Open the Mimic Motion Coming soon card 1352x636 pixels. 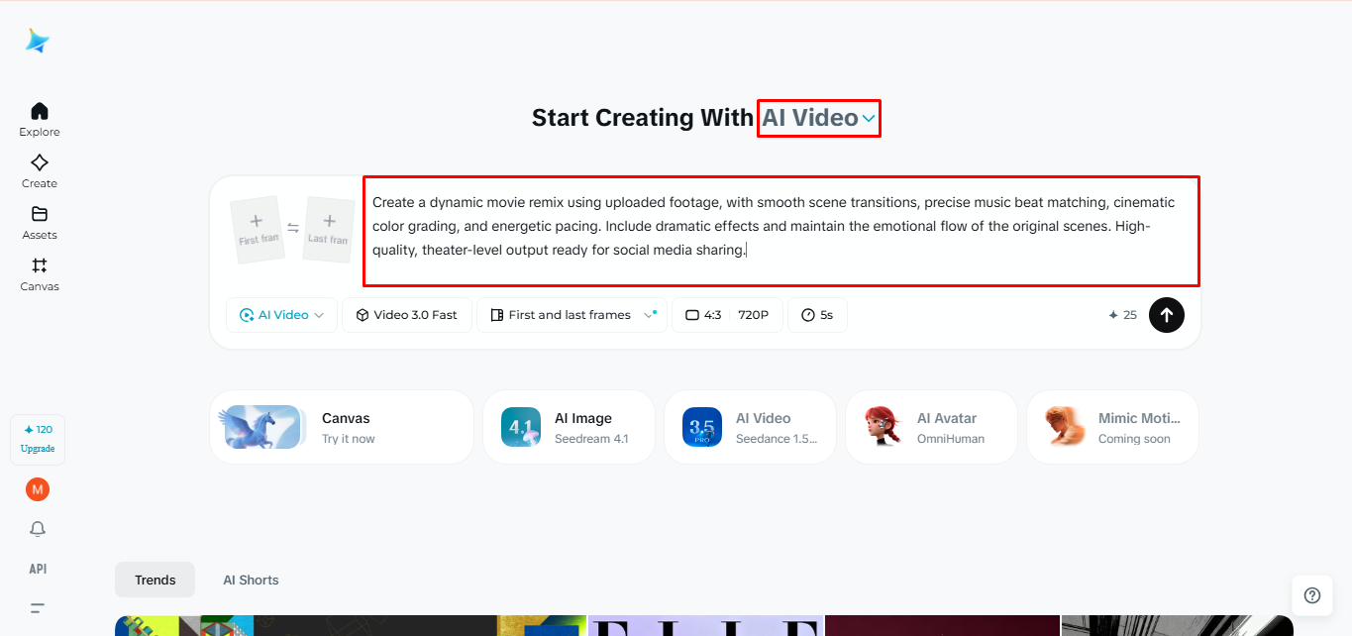click(x=1112, y=427)
